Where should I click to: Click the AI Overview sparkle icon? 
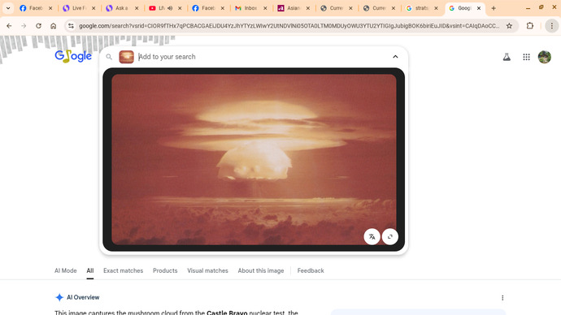[x=59, y=297]
